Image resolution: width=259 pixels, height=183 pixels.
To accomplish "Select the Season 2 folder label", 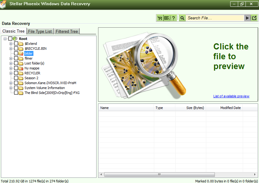I will point(31,78).
